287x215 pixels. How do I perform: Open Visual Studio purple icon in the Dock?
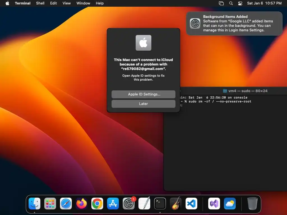click(214, 204)
